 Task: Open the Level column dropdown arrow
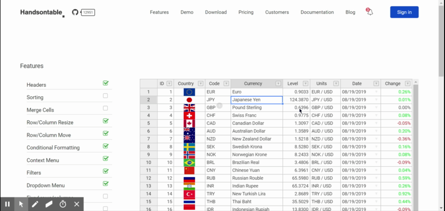click(x=306, y=83)
